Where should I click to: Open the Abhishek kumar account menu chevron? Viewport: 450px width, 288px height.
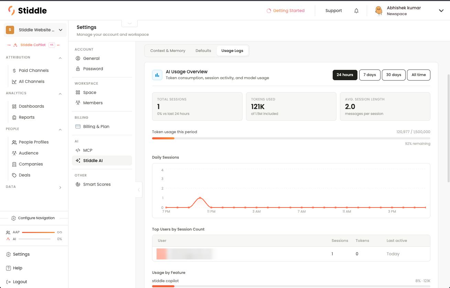point(441,11)
